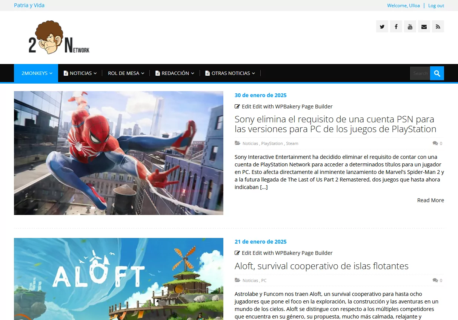This screenshot has width=458, height=320.
Task: Open Noticias category on the Sony post
Action: point(250,143)
